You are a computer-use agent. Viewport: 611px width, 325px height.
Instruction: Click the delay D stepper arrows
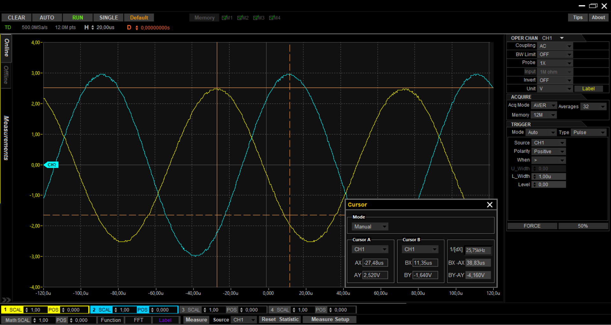tap(137, 28)
